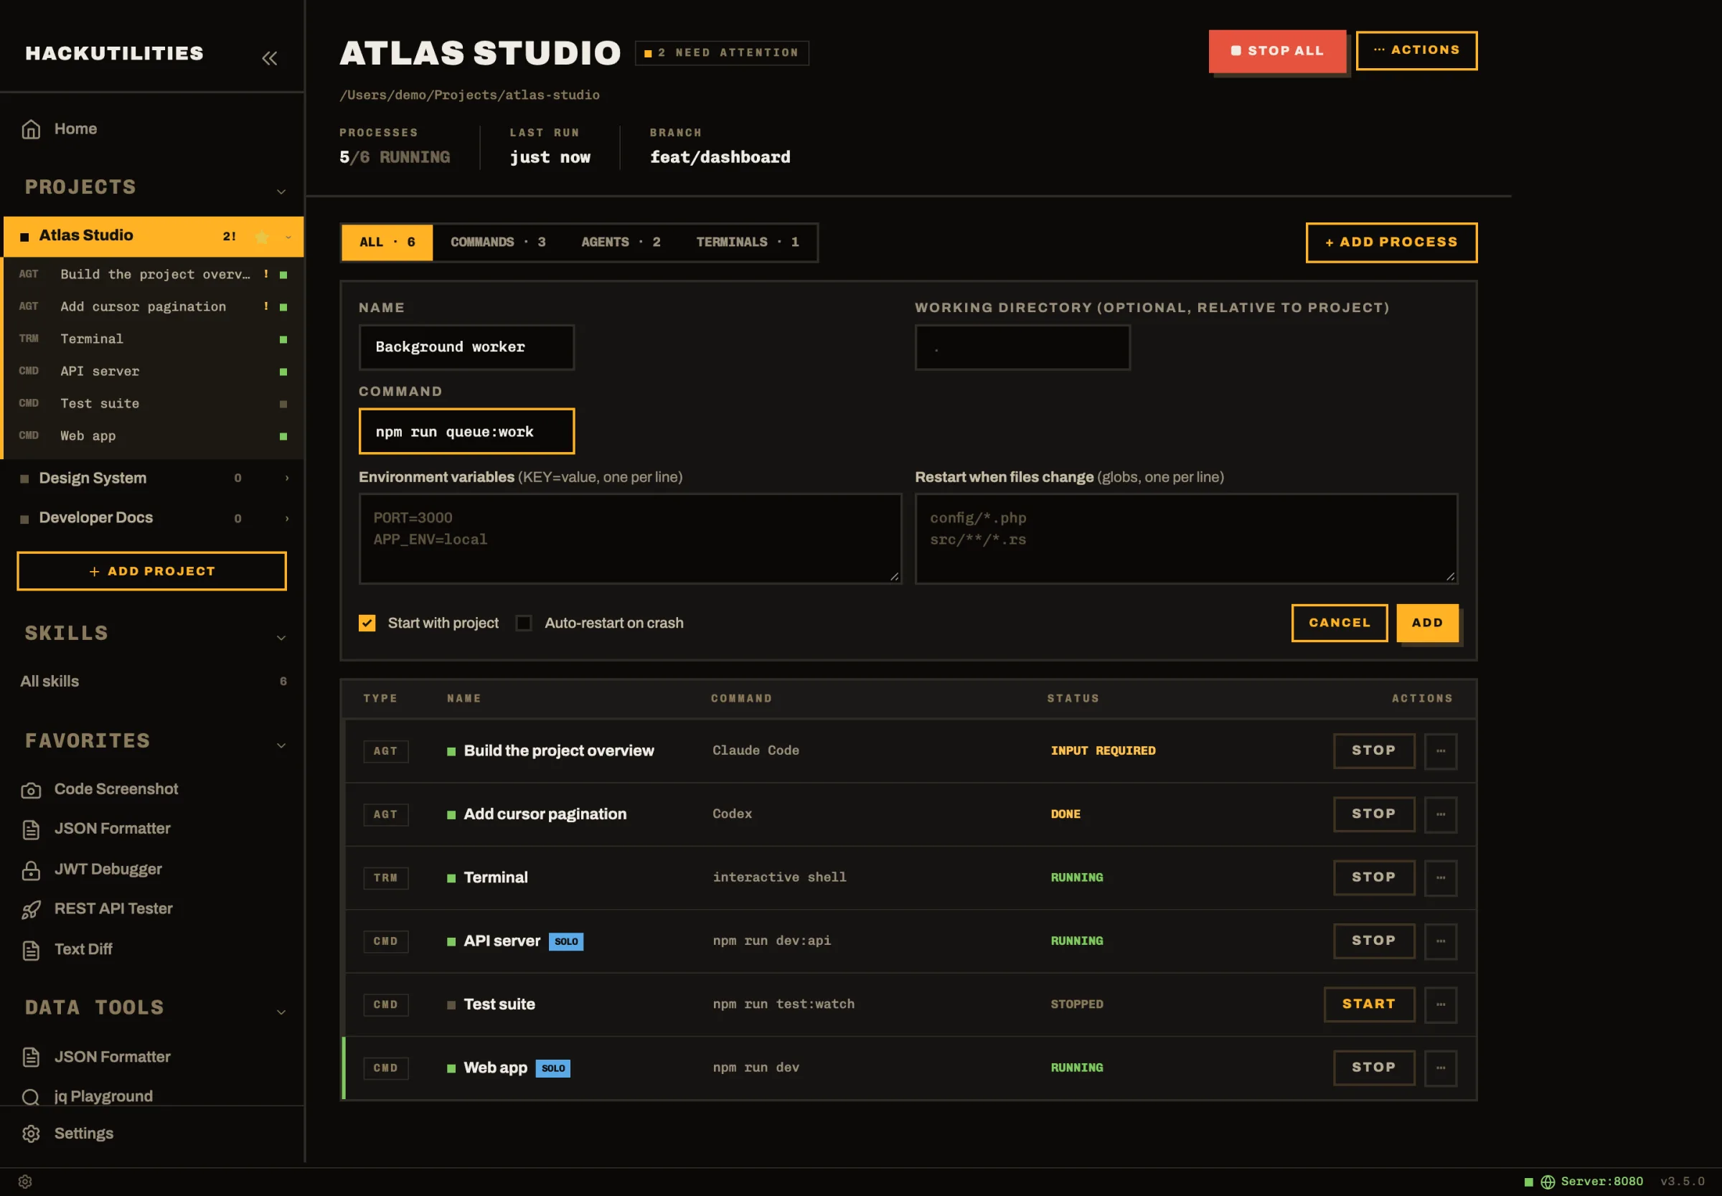Click the Add Process button
Image resolution: width=1722 pixels, height=1196 pixels.
1391,242
